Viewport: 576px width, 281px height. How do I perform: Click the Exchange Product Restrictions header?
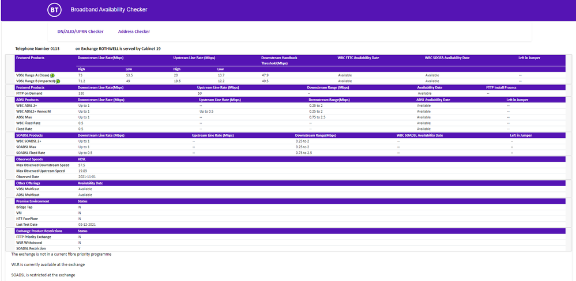(39, 230)
